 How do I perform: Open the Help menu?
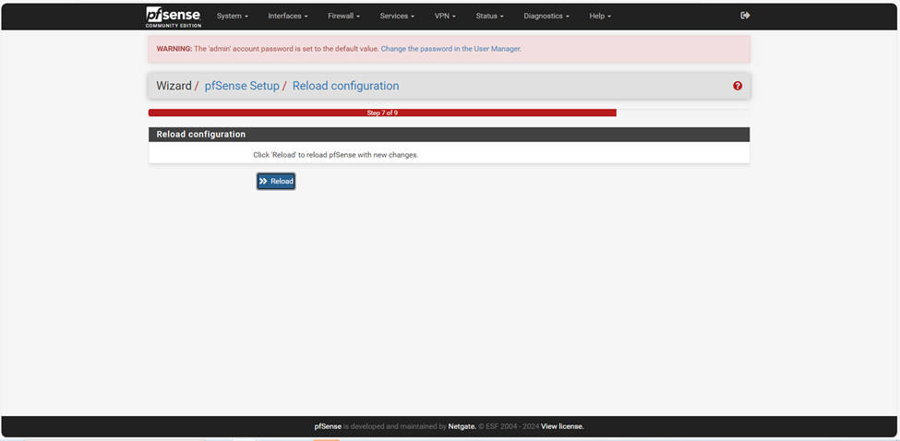[600, 16]
